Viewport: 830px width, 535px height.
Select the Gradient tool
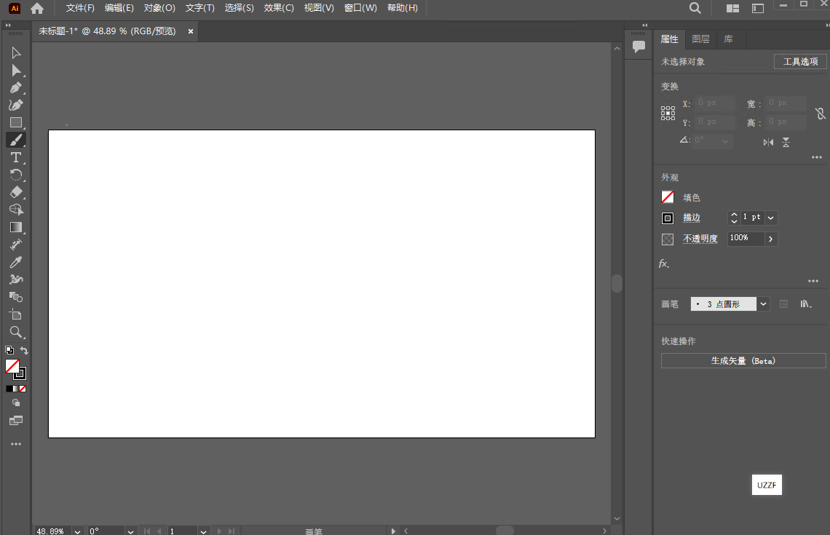16,227
